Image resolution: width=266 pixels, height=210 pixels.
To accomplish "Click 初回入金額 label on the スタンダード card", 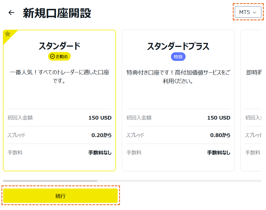I will (20, 118).
